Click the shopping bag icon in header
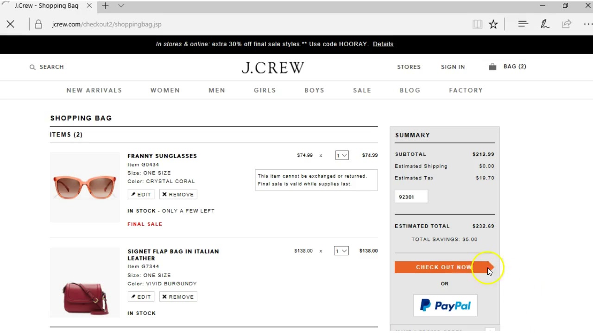The image size is (593, 333). point(492,67)
